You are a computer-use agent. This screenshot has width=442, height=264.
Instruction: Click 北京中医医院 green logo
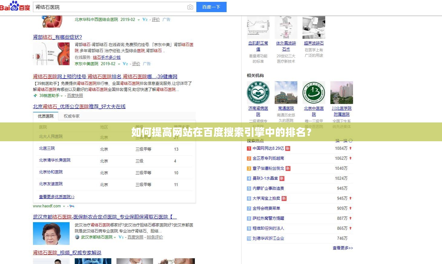pyautogui.click(x=314, y=92)
